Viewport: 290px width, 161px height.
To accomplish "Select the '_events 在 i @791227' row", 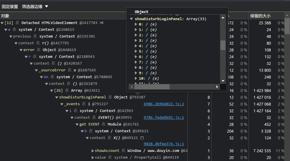I will (x=142, y=104).
